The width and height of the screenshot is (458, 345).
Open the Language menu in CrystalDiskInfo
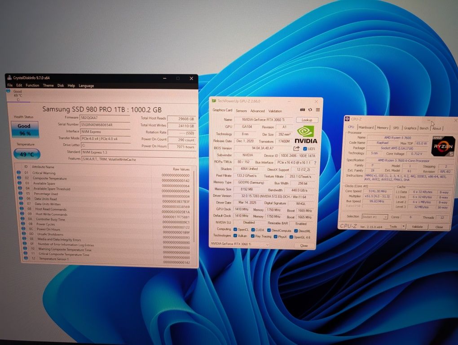(86, 86)
